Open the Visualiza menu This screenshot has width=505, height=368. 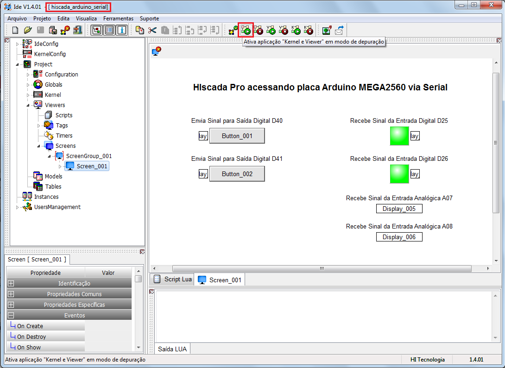(86, 19)
